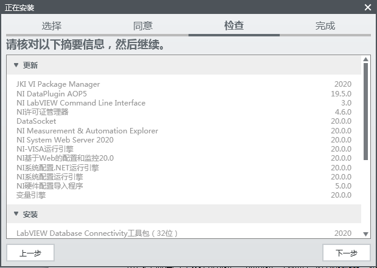Collapse the 更新 section triangle
Viewport: 377px width, 268px height.
click(x=16, y=65)
